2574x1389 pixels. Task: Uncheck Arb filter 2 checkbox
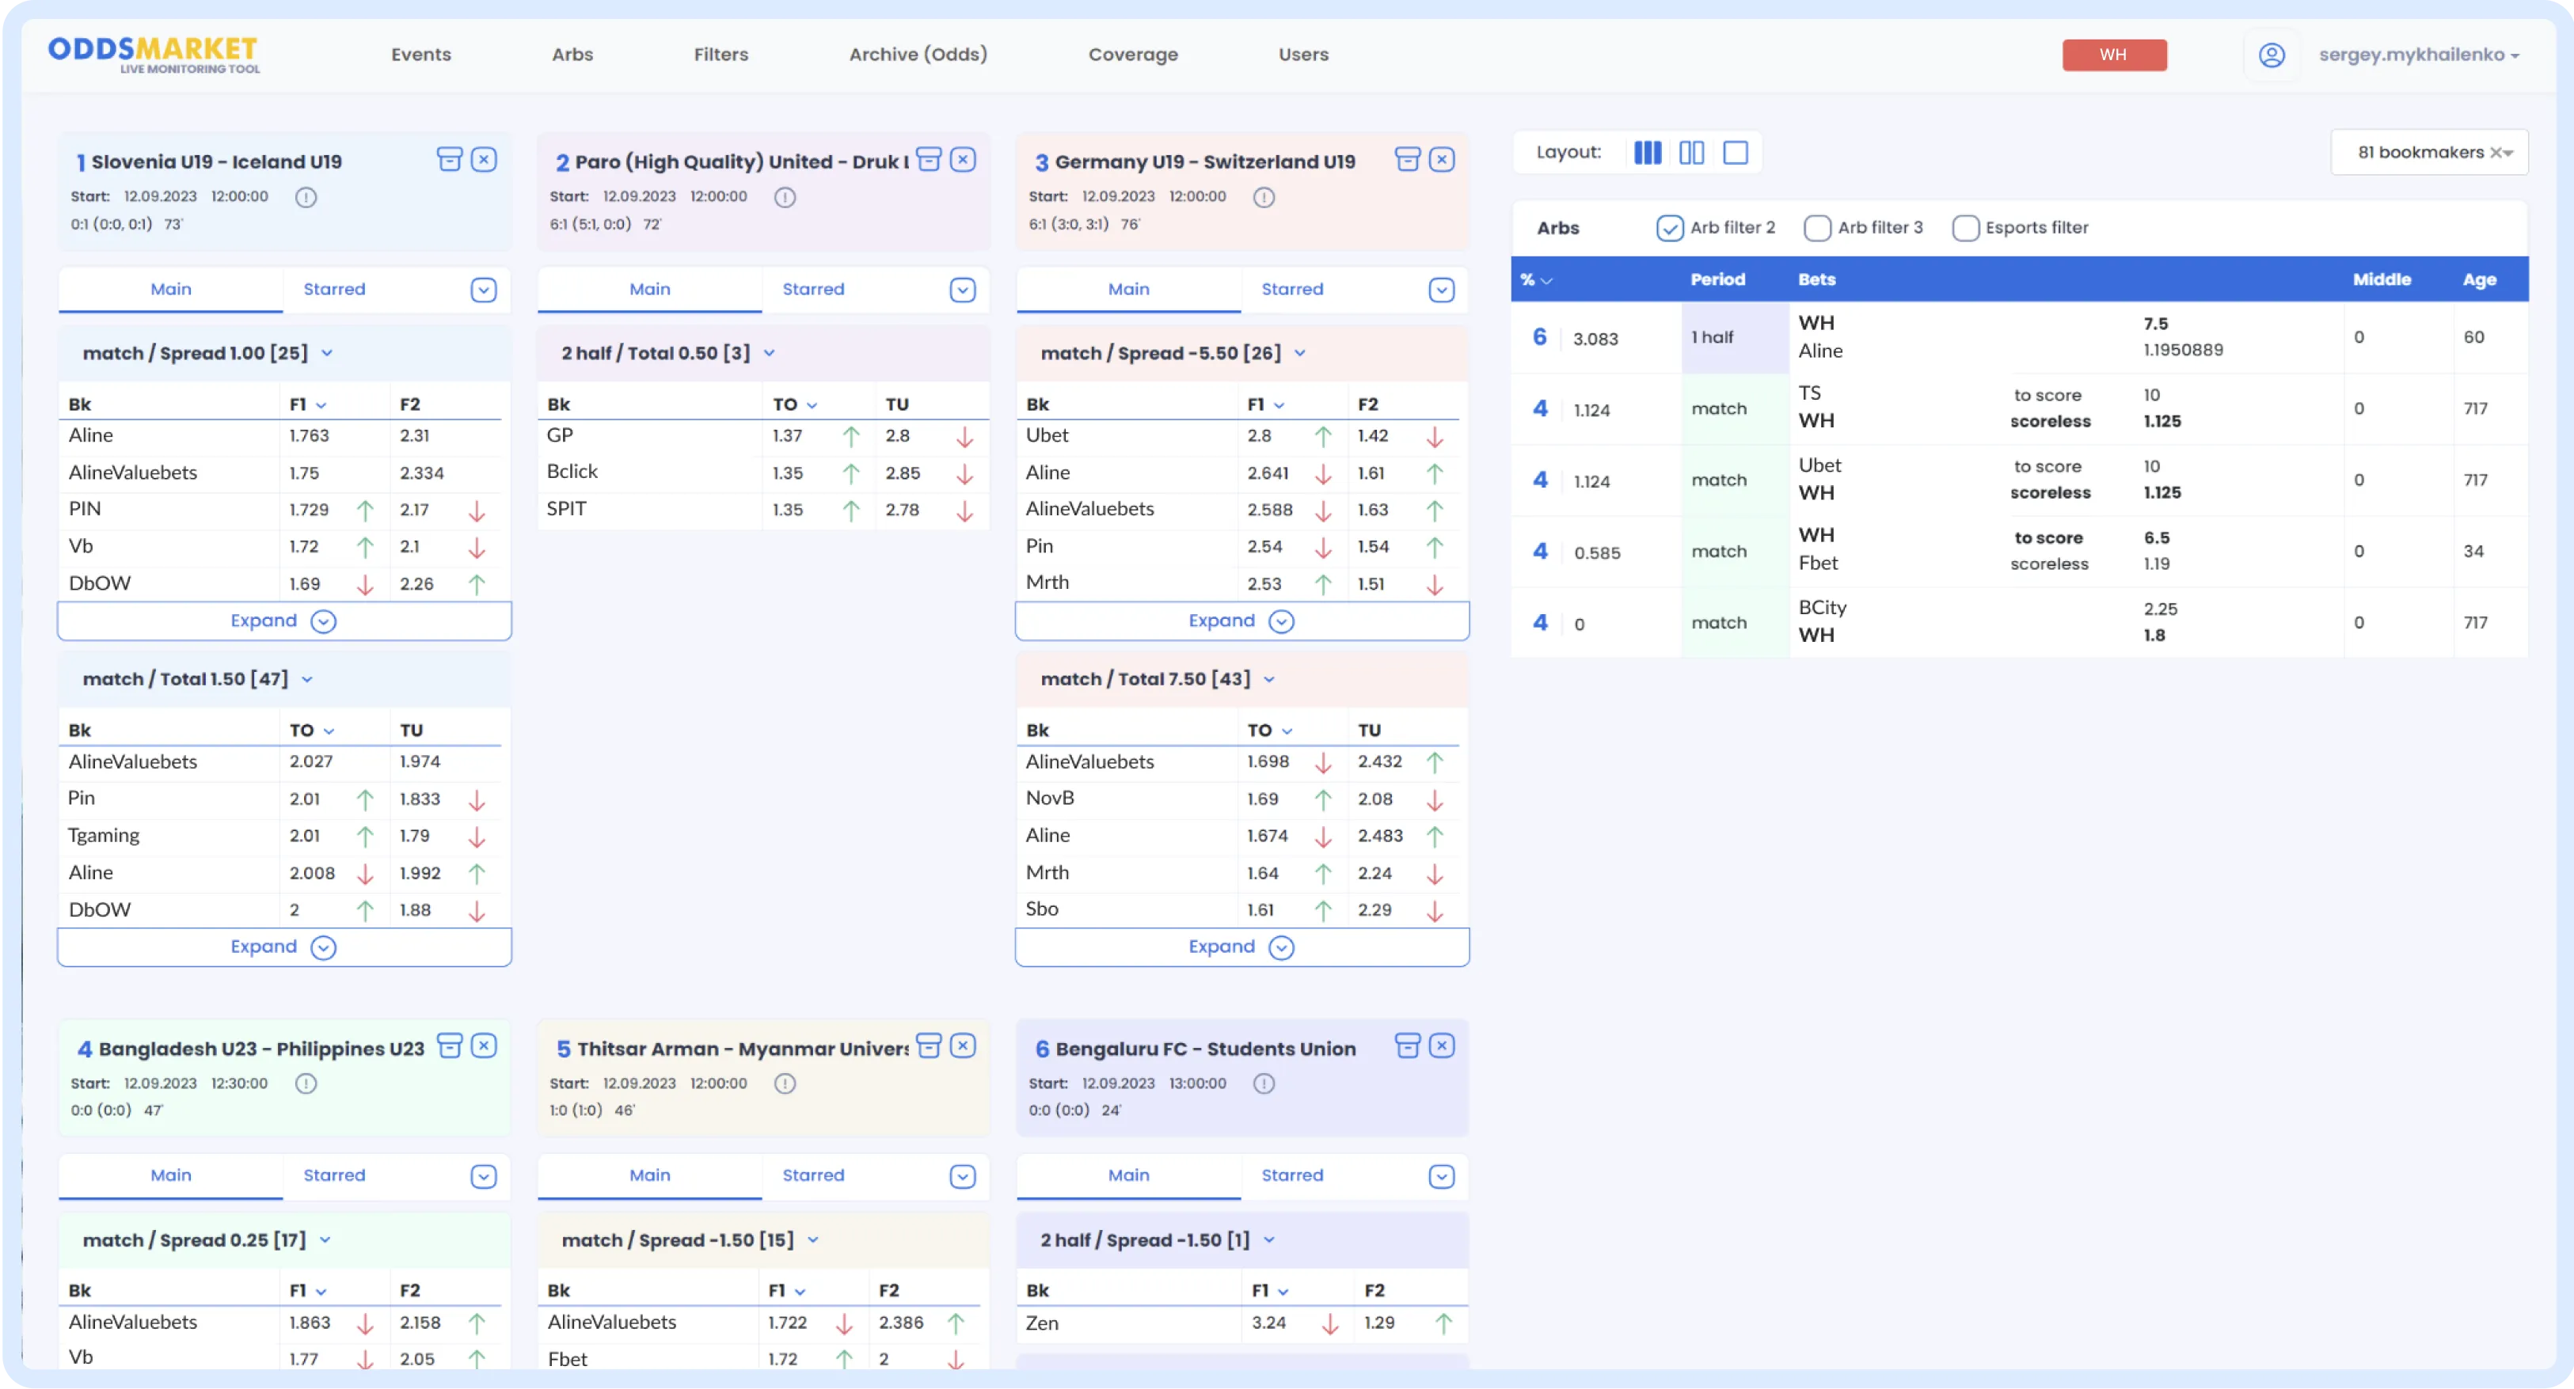[1669, 228]
